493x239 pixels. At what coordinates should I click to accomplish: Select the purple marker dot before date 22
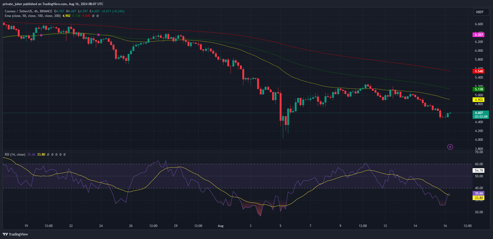click(x=41, y=35)
